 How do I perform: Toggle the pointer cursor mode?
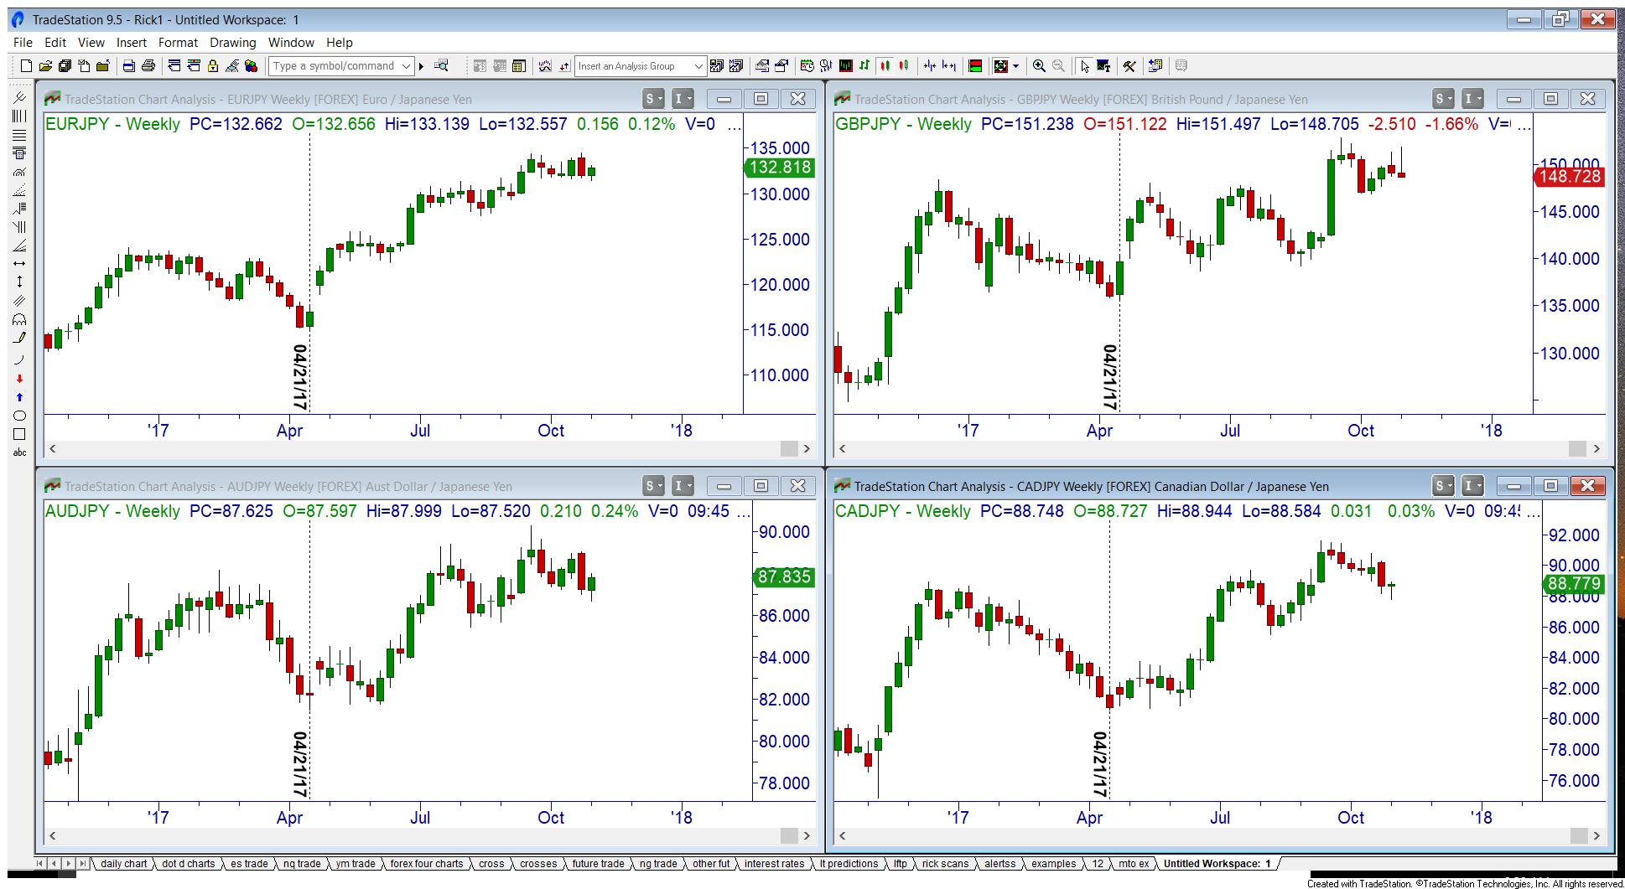1084,66
